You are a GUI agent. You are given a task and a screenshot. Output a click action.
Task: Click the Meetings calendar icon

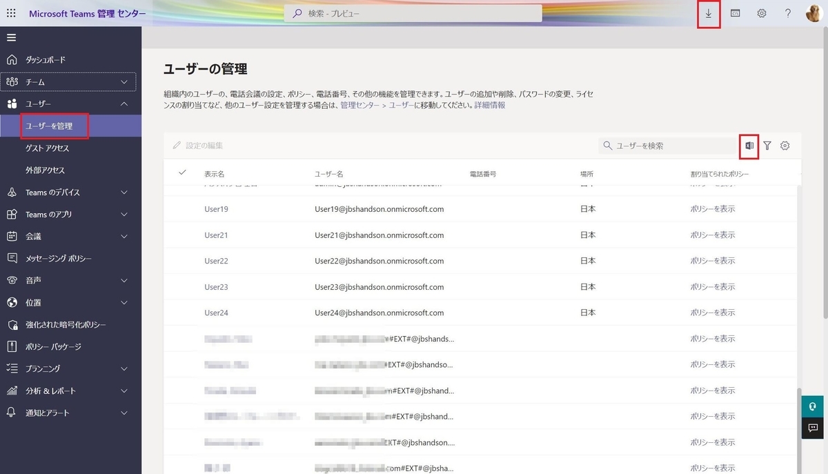(x=12, y=236)
